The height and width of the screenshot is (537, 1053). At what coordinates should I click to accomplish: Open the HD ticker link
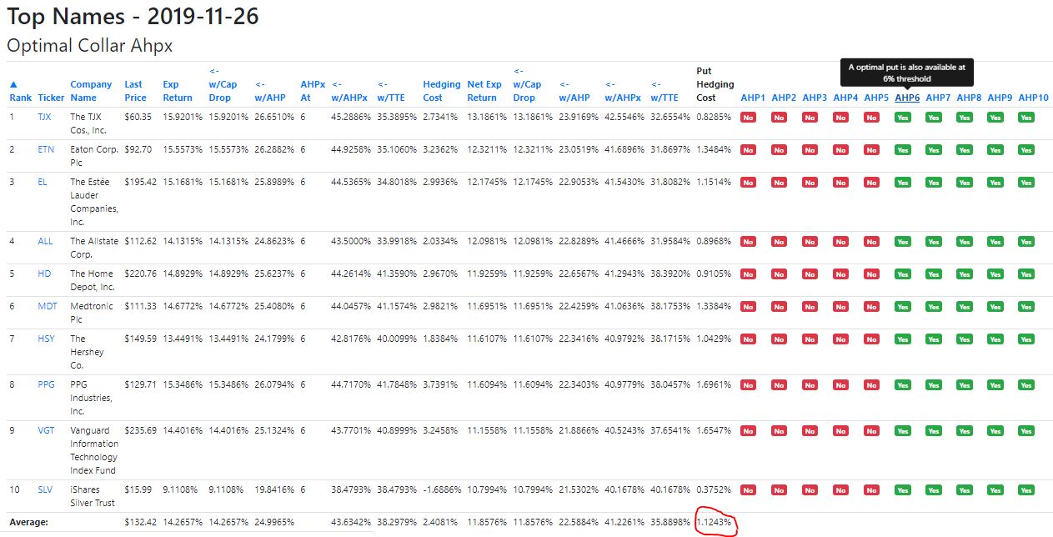click(x=44, y=274)
